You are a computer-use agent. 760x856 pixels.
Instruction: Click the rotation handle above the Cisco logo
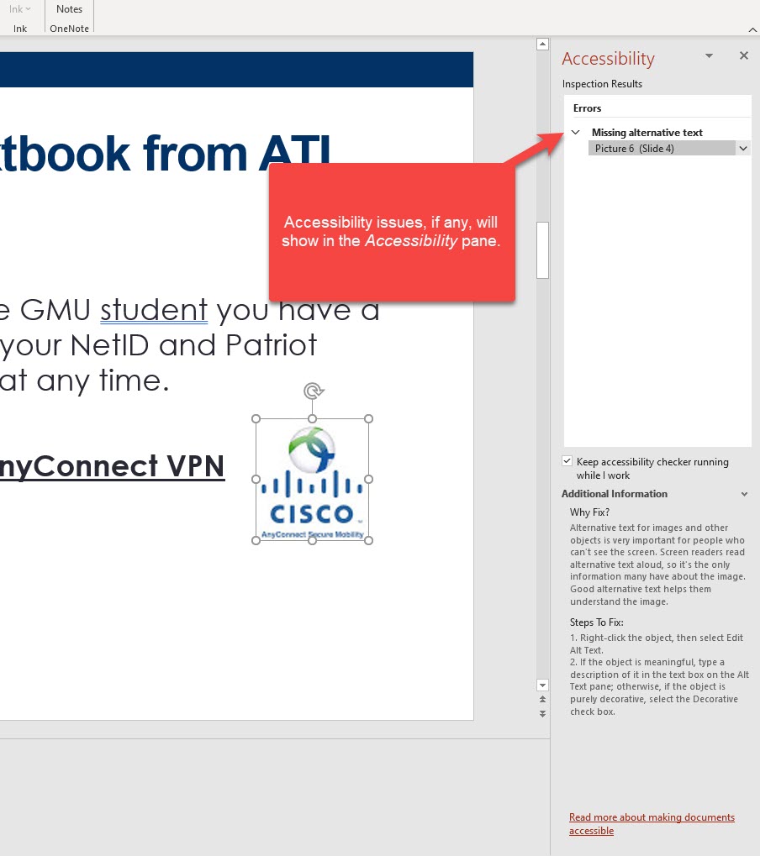pyautogui.click(x=312, y=390)
